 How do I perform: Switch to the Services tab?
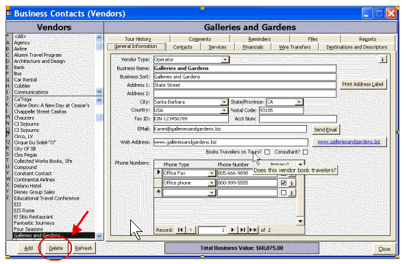click(217, 47)
